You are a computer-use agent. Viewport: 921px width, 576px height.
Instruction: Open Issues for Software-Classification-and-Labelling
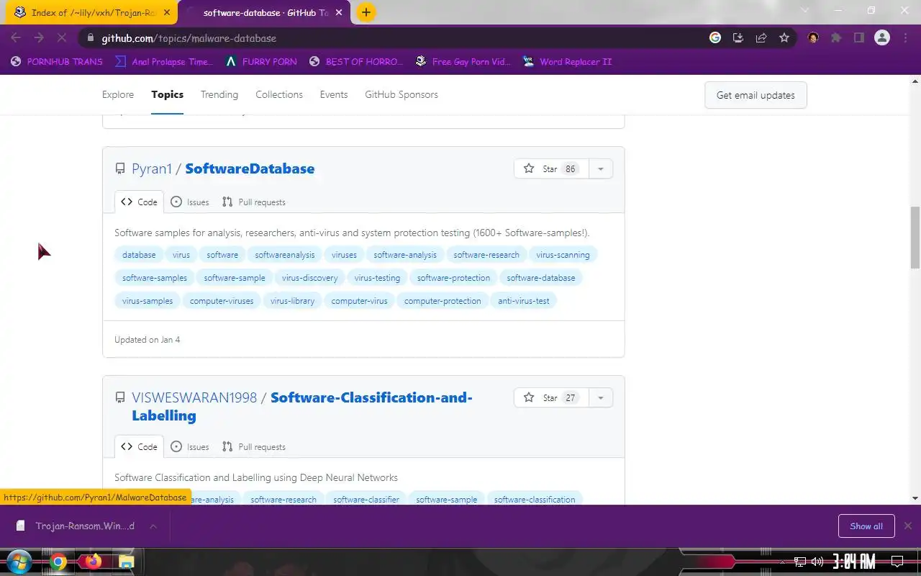point(190,447)
